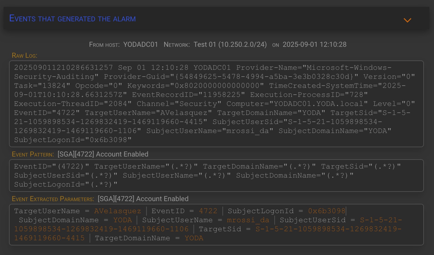Click the Event Extracted Parameters label
Image resolution: width=434 pixels, height=255 pixels.
[53, 199]
